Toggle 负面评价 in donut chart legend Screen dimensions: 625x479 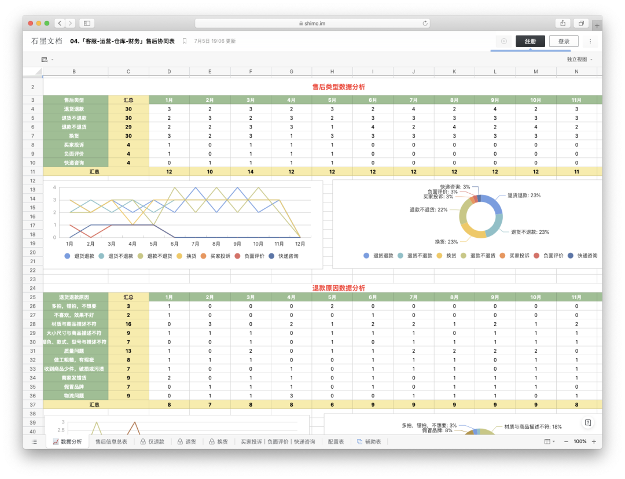549,256
